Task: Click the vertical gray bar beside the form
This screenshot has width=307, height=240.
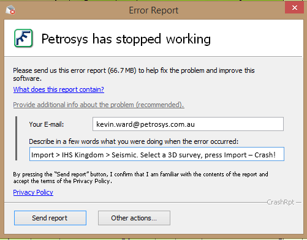Action: pos(17,138)
